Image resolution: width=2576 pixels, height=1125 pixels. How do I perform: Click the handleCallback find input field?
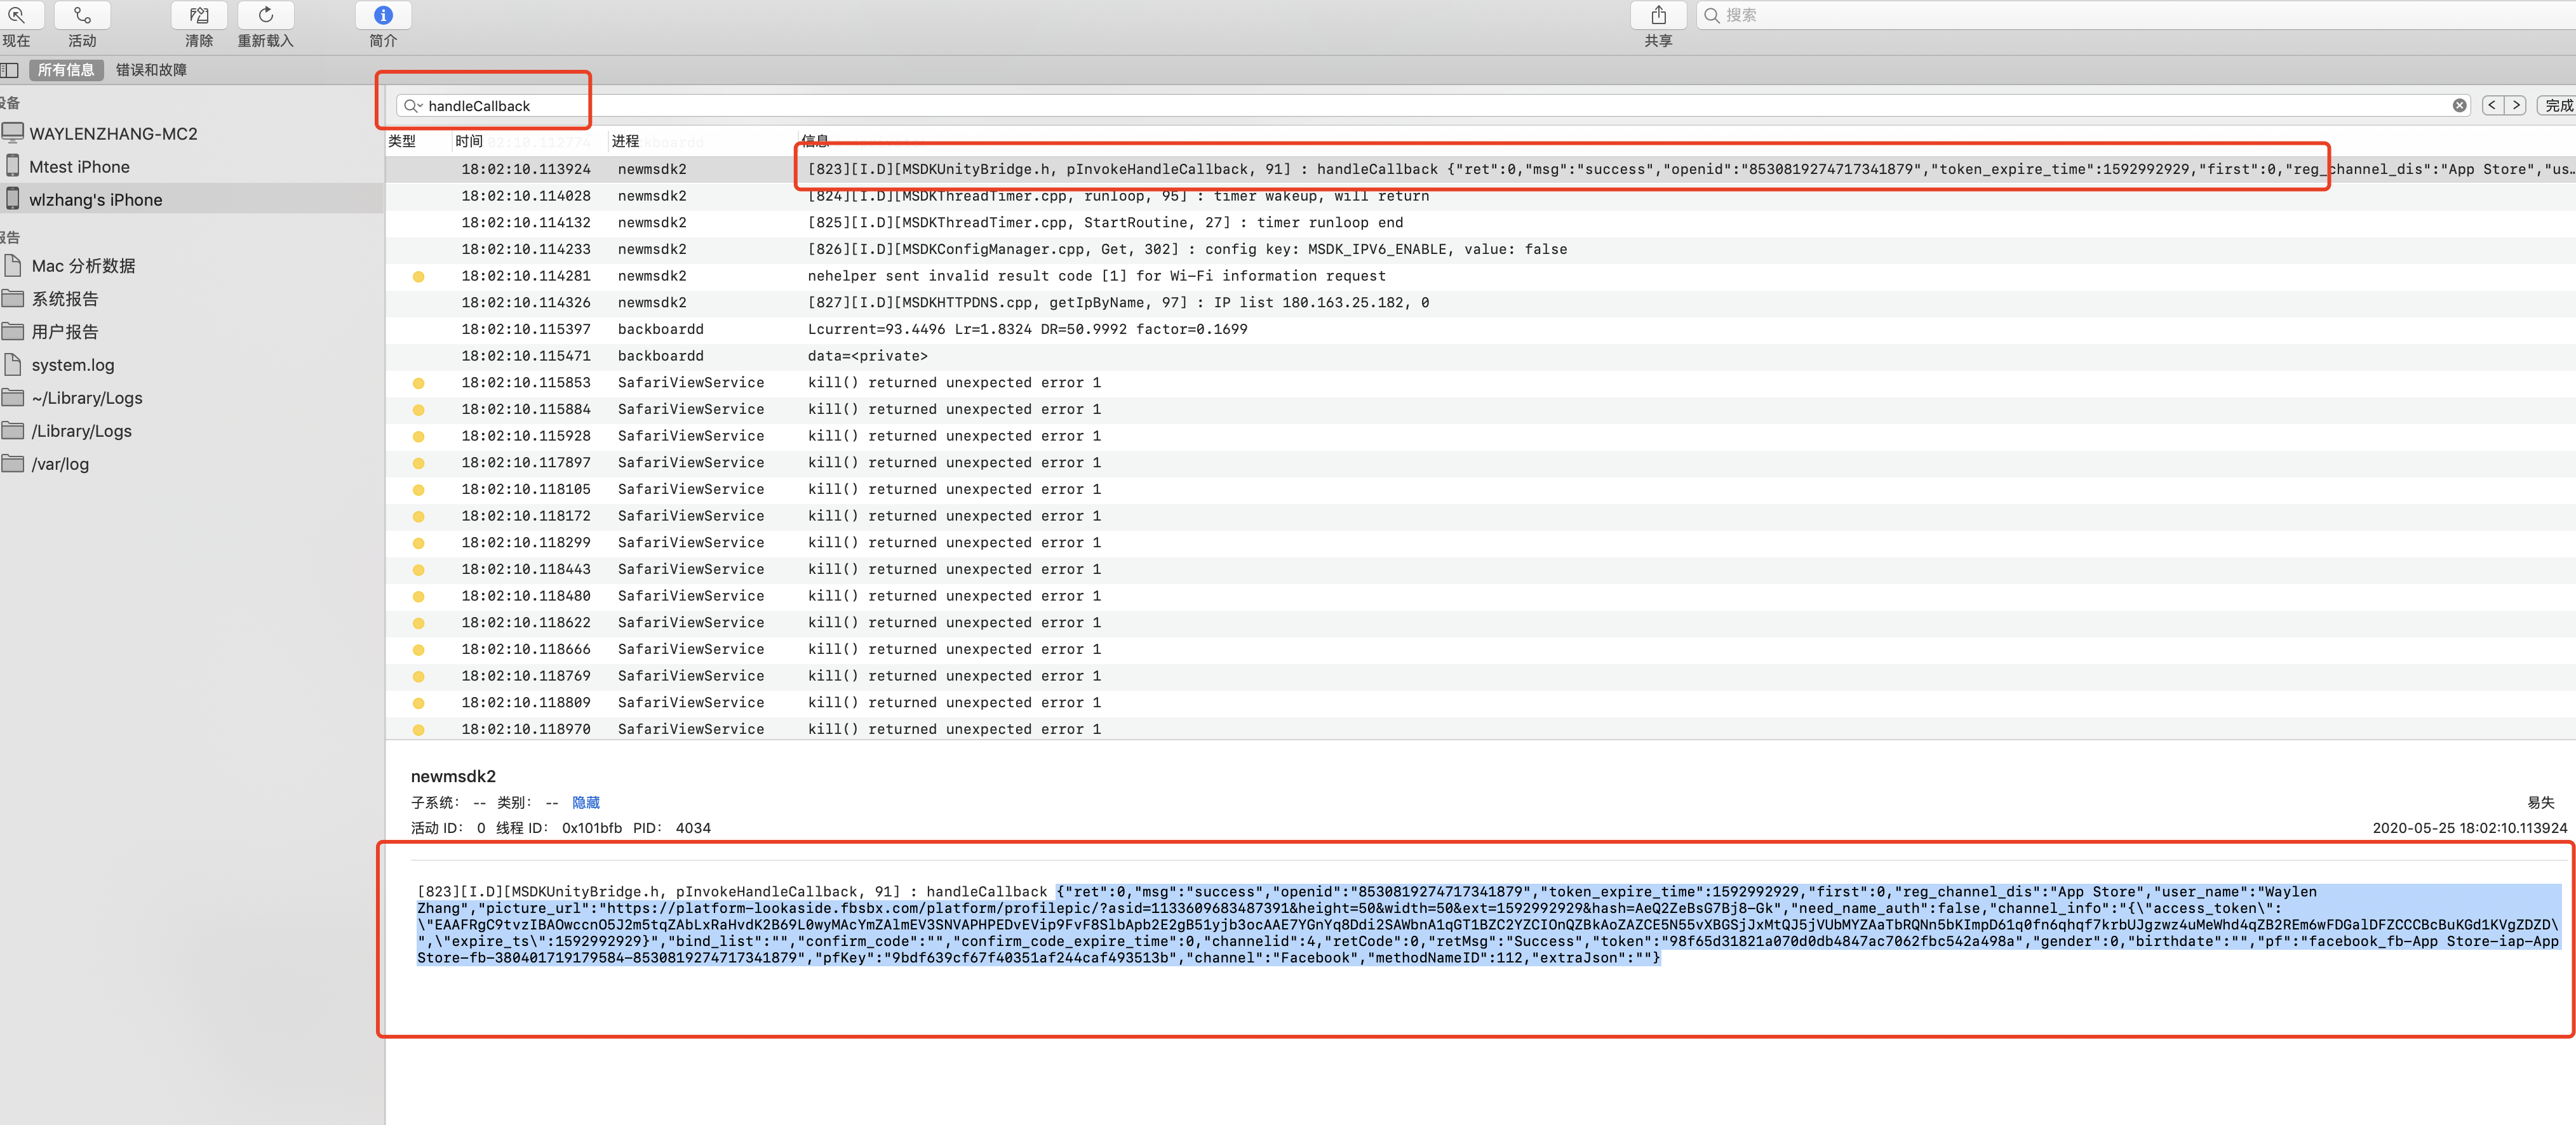(x=1433, y=106)
